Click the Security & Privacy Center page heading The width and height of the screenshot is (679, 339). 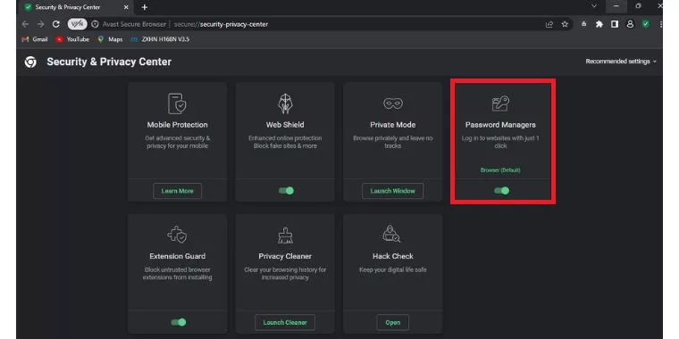pyautogui.click(x=109, y=62)
